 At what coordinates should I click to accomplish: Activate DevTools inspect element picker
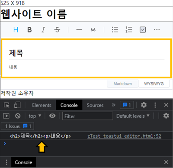[6, 105]
